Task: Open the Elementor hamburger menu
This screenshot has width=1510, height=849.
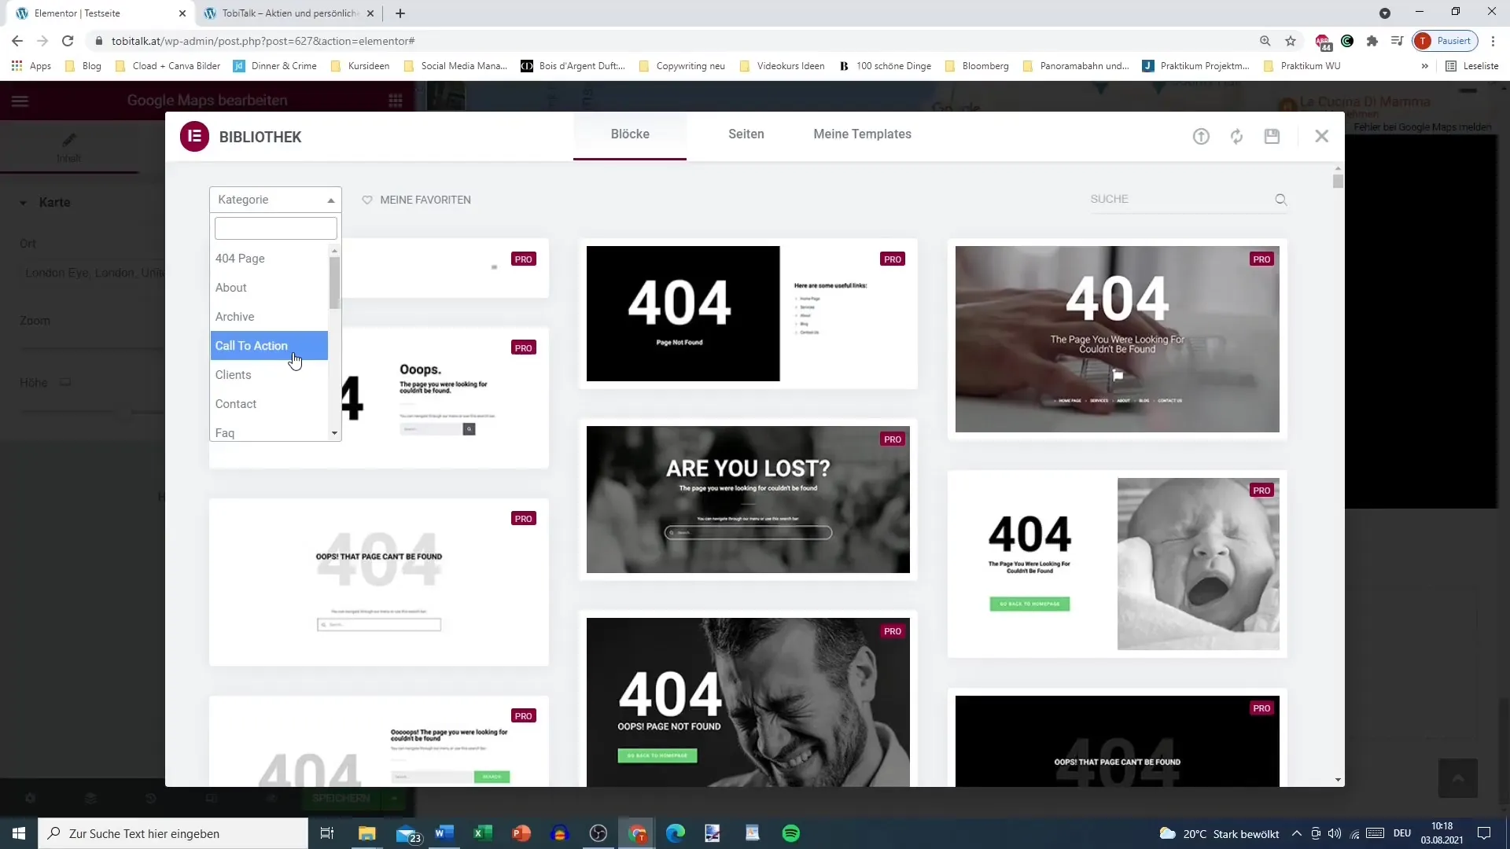Action: 20,101
